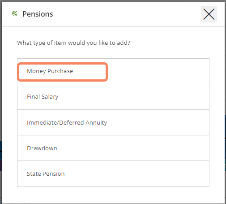The image size is (226, 204).
Task: Click the Money Purchase row outside orange highlight
Action: [x=158, y=71]
